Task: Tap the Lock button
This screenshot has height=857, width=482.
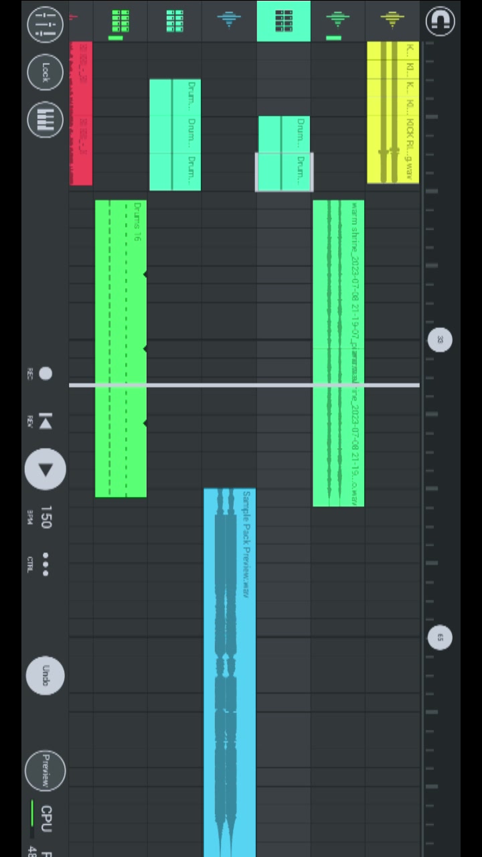Action: point(45,72)
